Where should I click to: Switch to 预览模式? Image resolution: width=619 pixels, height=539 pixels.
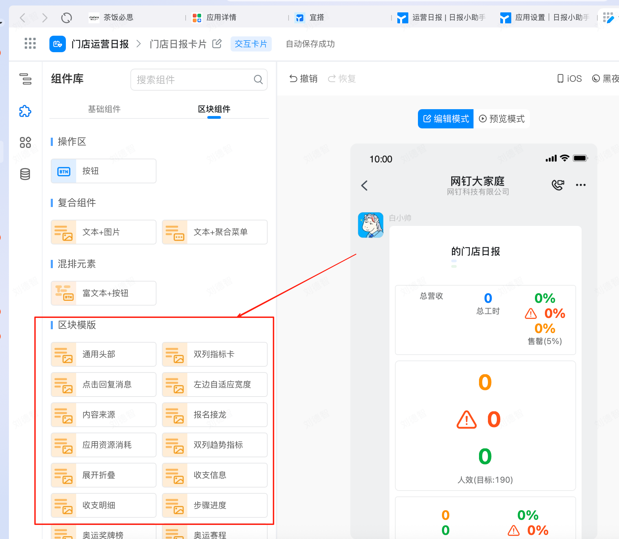pos(502,119)
